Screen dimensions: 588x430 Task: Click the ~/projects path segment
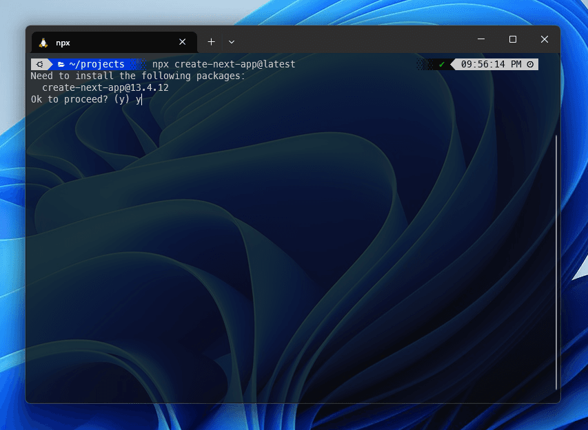pos(97,65)
